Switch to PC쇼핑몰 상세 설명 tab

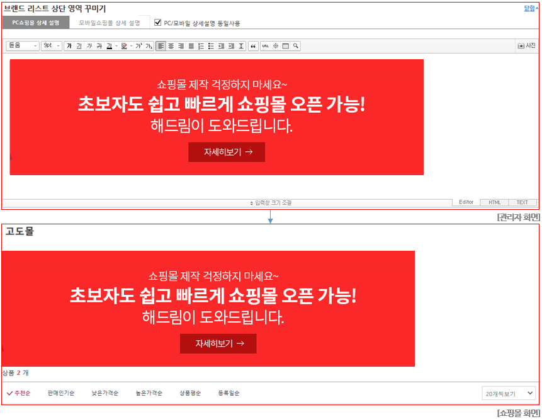coord(36,23)
